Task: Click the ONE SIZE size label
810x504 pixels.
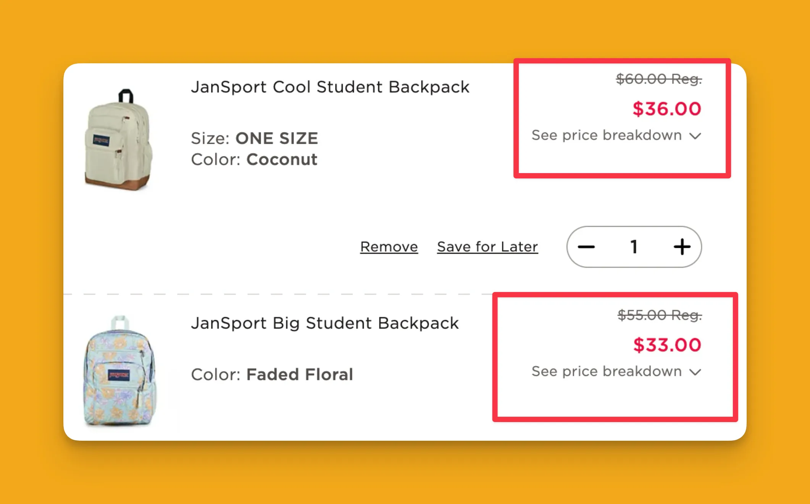Action: tap(277, 138)
